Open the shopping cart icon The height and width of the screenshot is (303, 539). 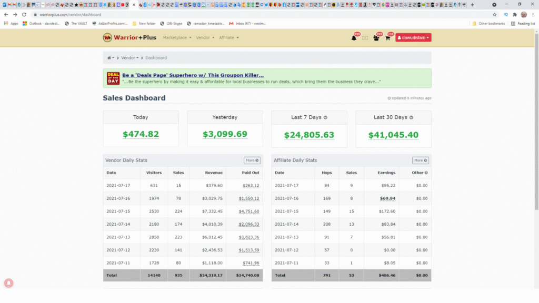[387, 38]
